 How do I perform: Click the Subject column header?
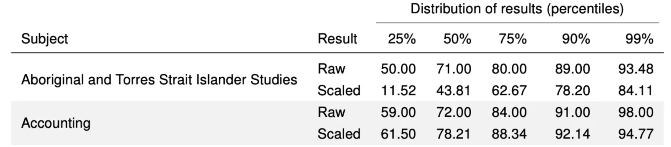pyautogui.click(x=45, y=39)
